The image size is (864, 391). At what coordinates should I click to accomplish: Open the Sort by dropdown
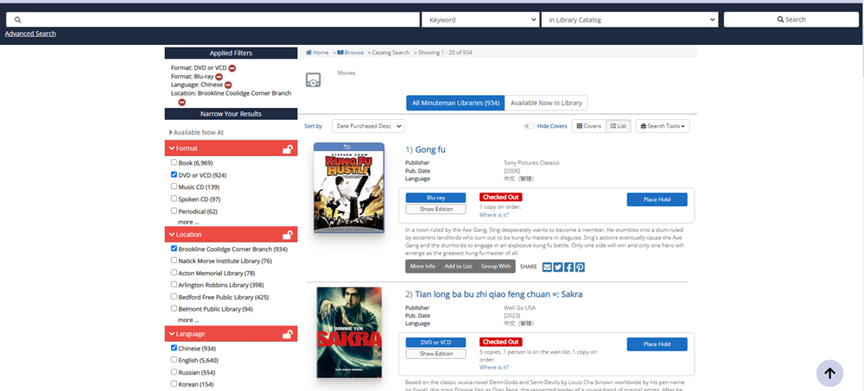[368, 126]
